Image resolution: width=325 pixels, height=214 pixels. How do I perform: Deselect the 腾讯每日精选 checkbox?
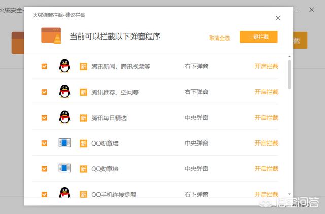[44, 118]
